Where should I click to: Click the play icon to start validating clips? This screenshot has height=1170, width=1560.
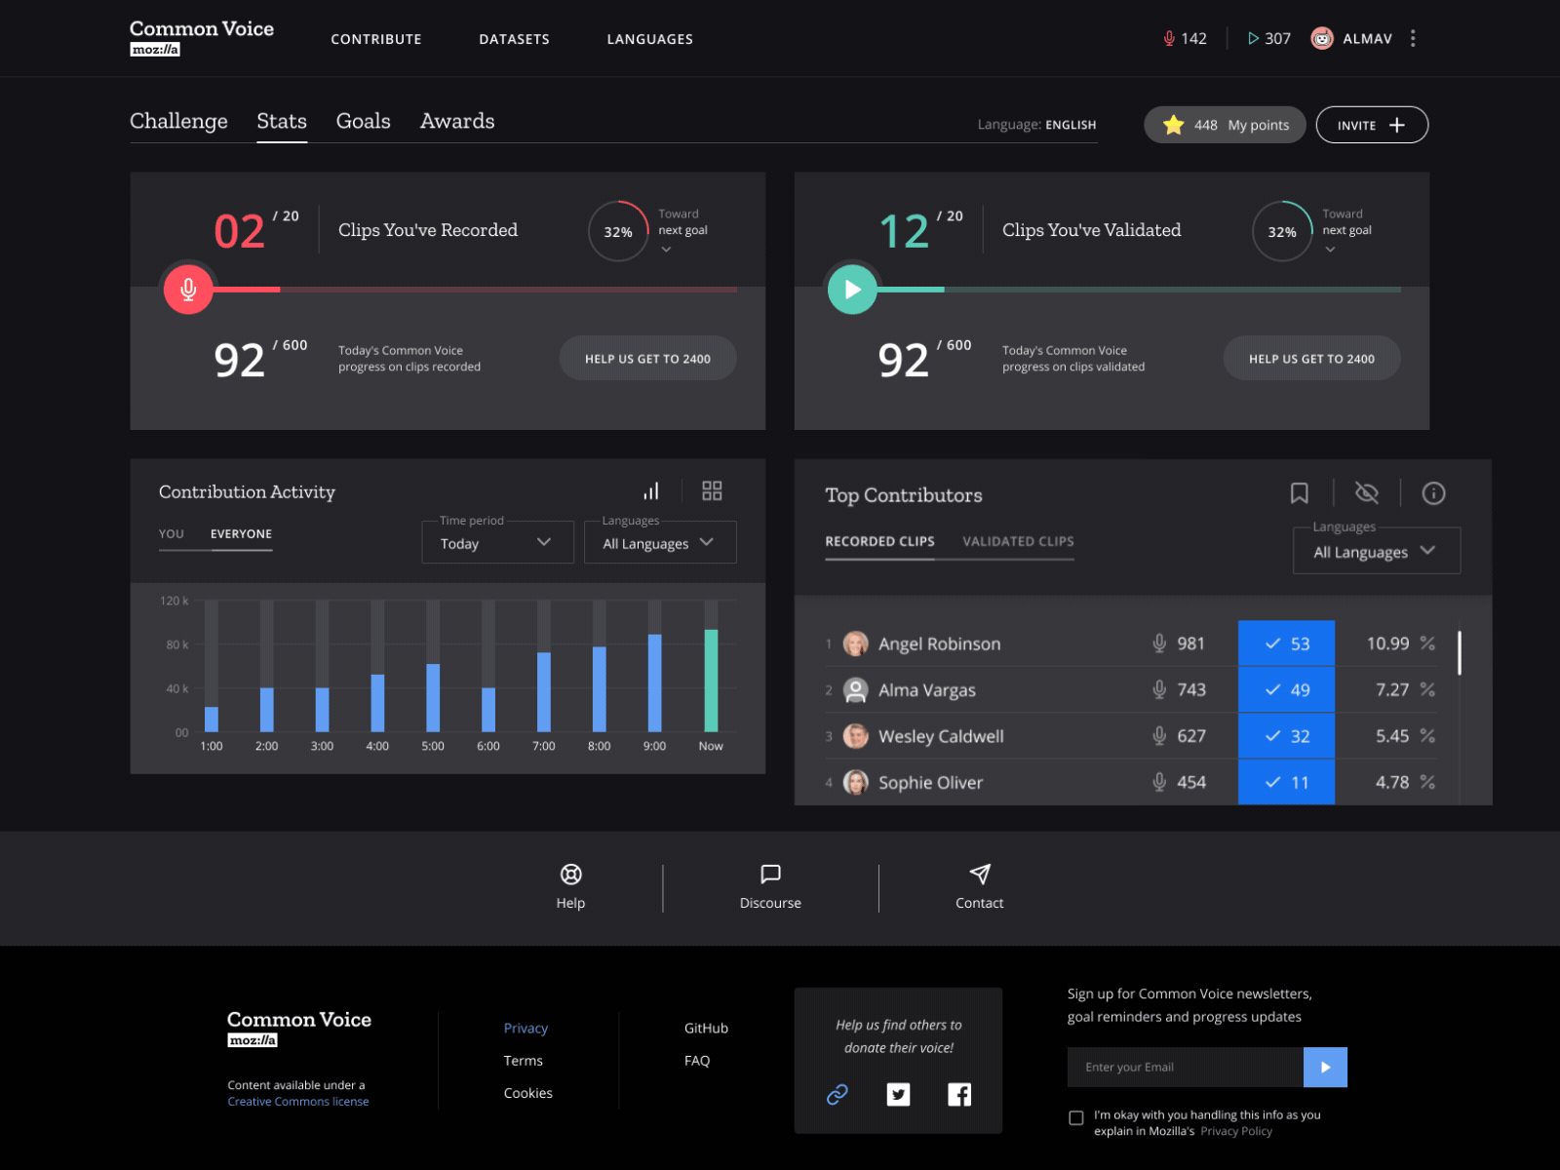(852, 289)
